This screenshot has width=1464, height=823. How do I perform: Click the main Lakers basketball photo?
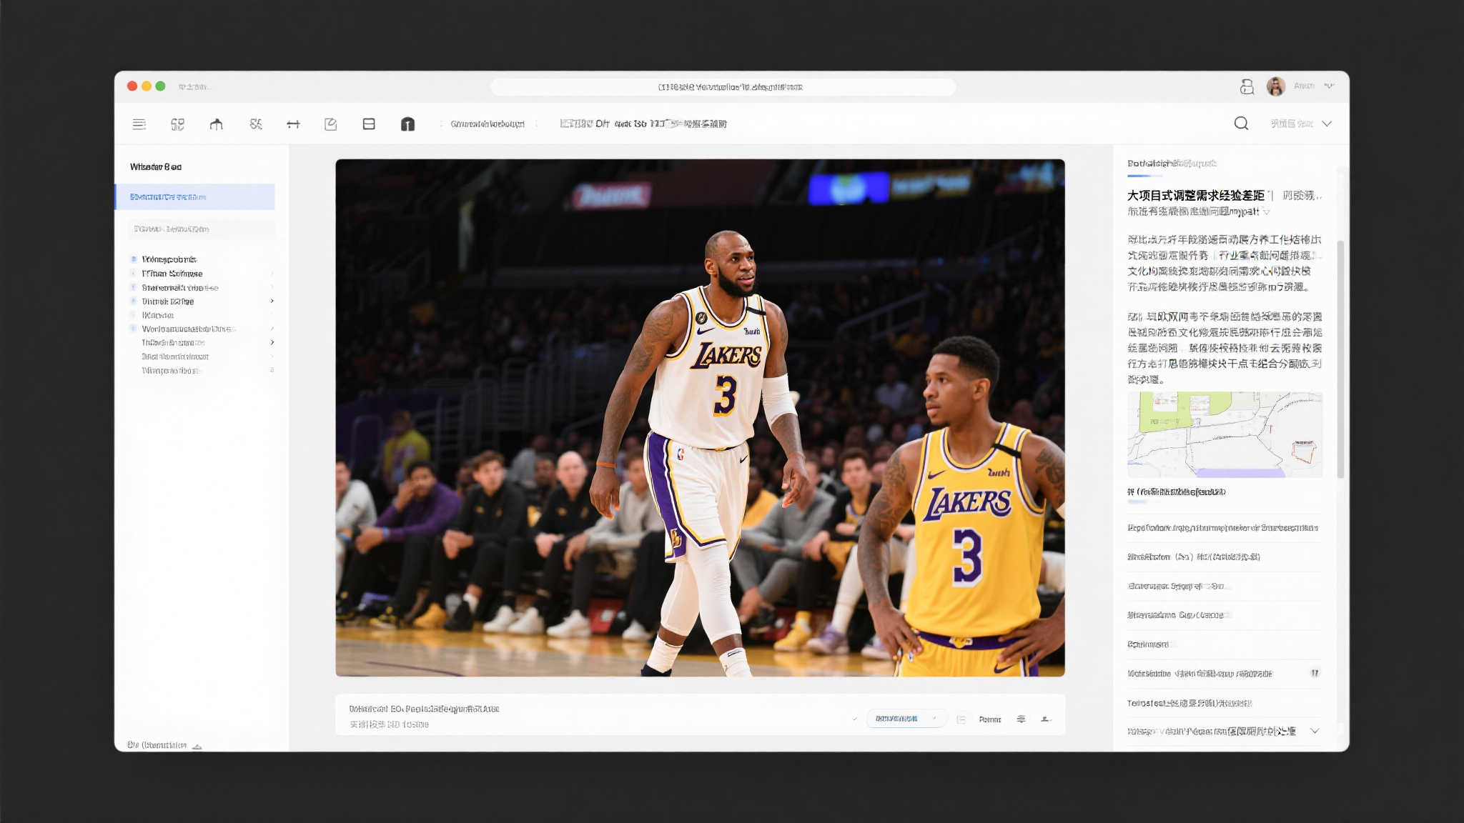[x=700, y=417]
